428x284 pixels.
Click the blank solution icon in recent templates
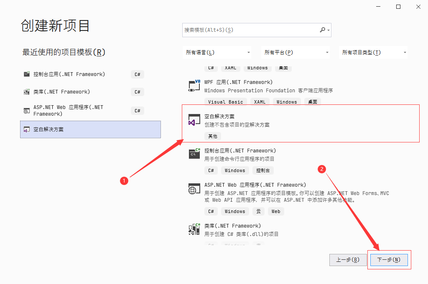pyautogui.click(x=26, y=129)
